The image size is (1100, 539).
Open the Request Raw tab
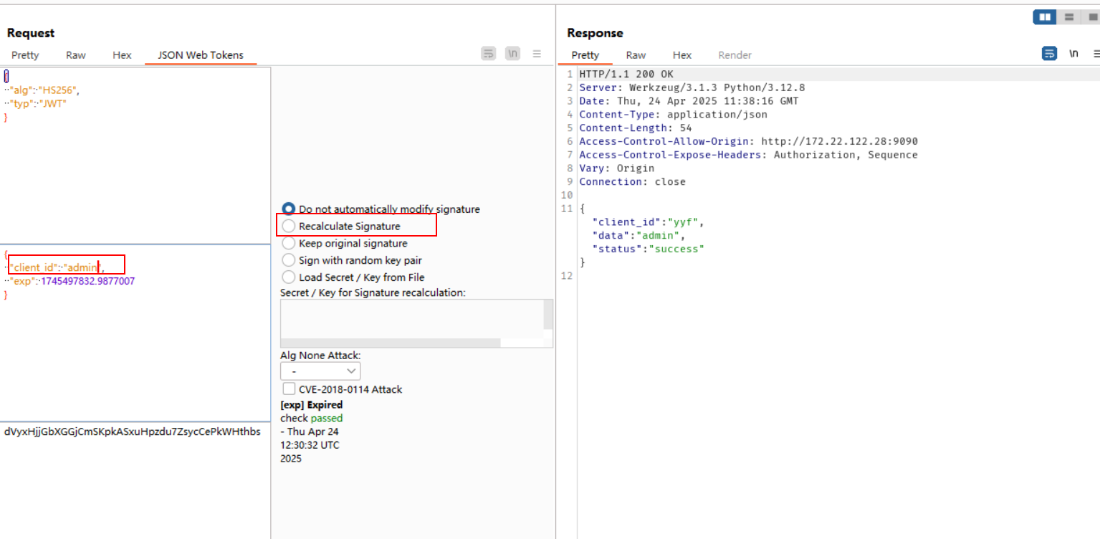[x=76, y=55]
